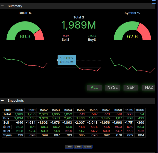Select the ALL market filter

point(94,87)
